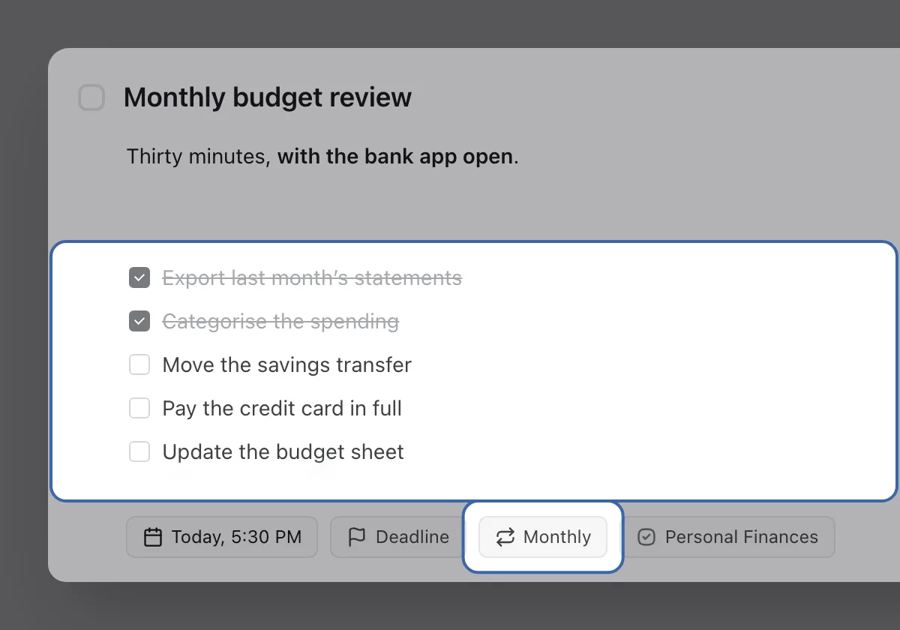Open the Today, 5:30 PM date chip
Viewport: 900px width, 630px height.
222,537
